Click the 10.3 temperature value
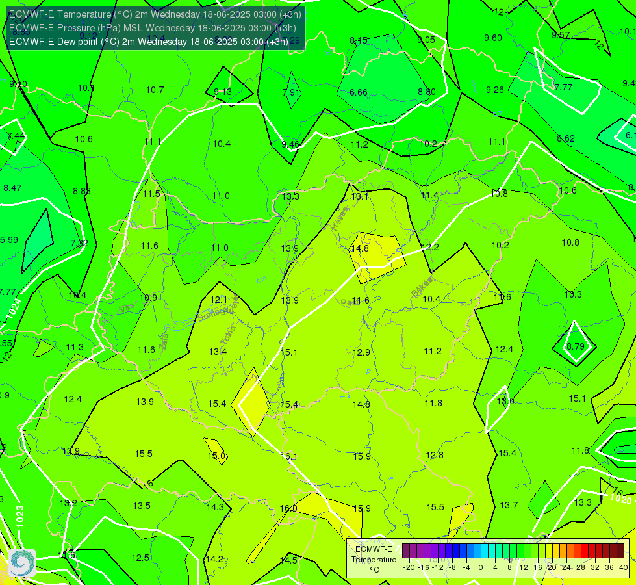The height and width of the screenshot is (585, 636). pos(573,294)
